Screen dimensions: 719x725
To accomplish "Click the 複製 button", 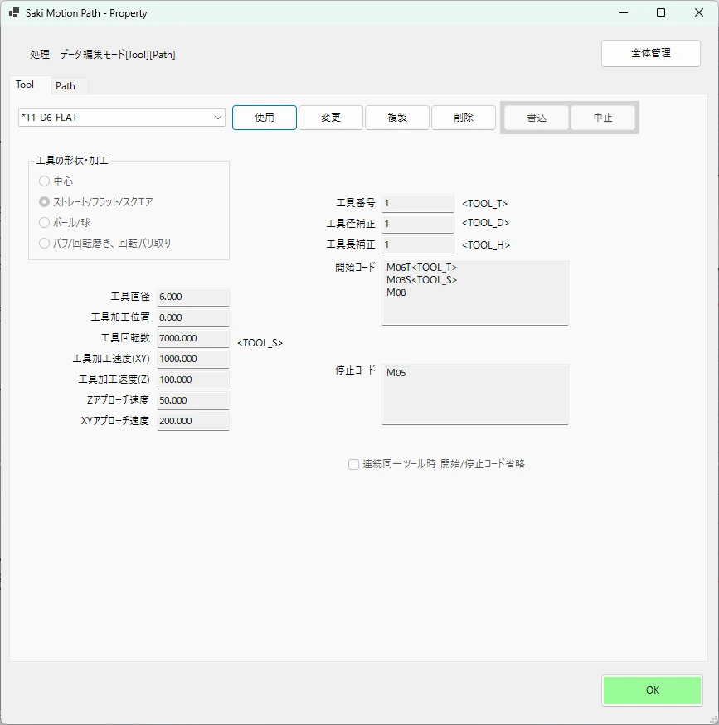I will 397,118.
